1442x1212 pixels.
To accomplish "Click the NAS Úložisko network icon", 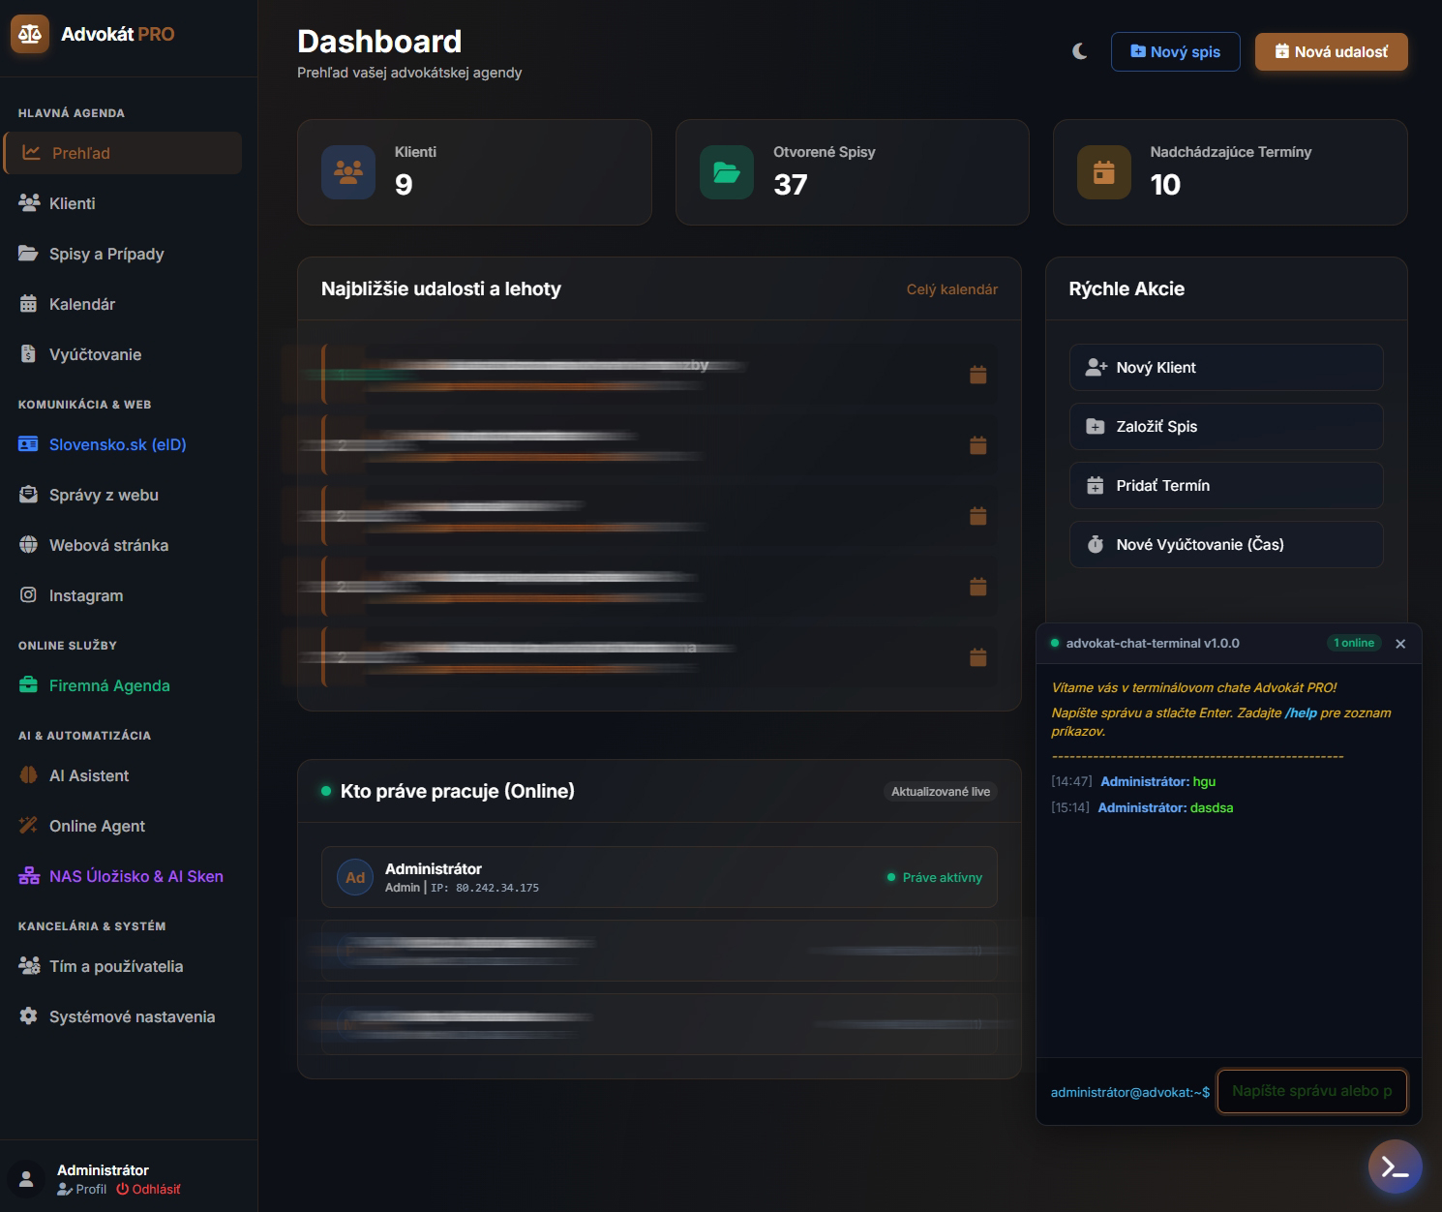I will [x=29, y=876].
